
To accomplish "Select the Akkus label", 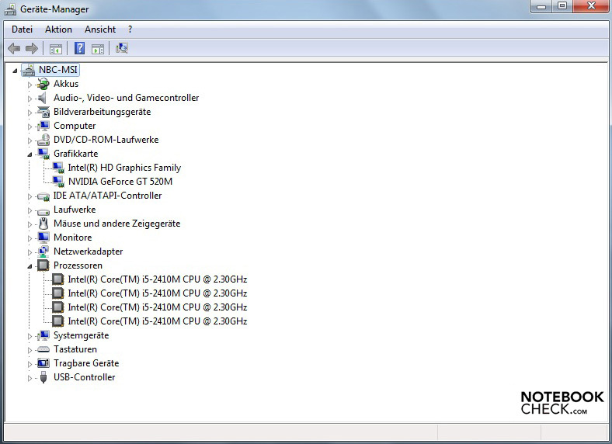I will 66,84.
